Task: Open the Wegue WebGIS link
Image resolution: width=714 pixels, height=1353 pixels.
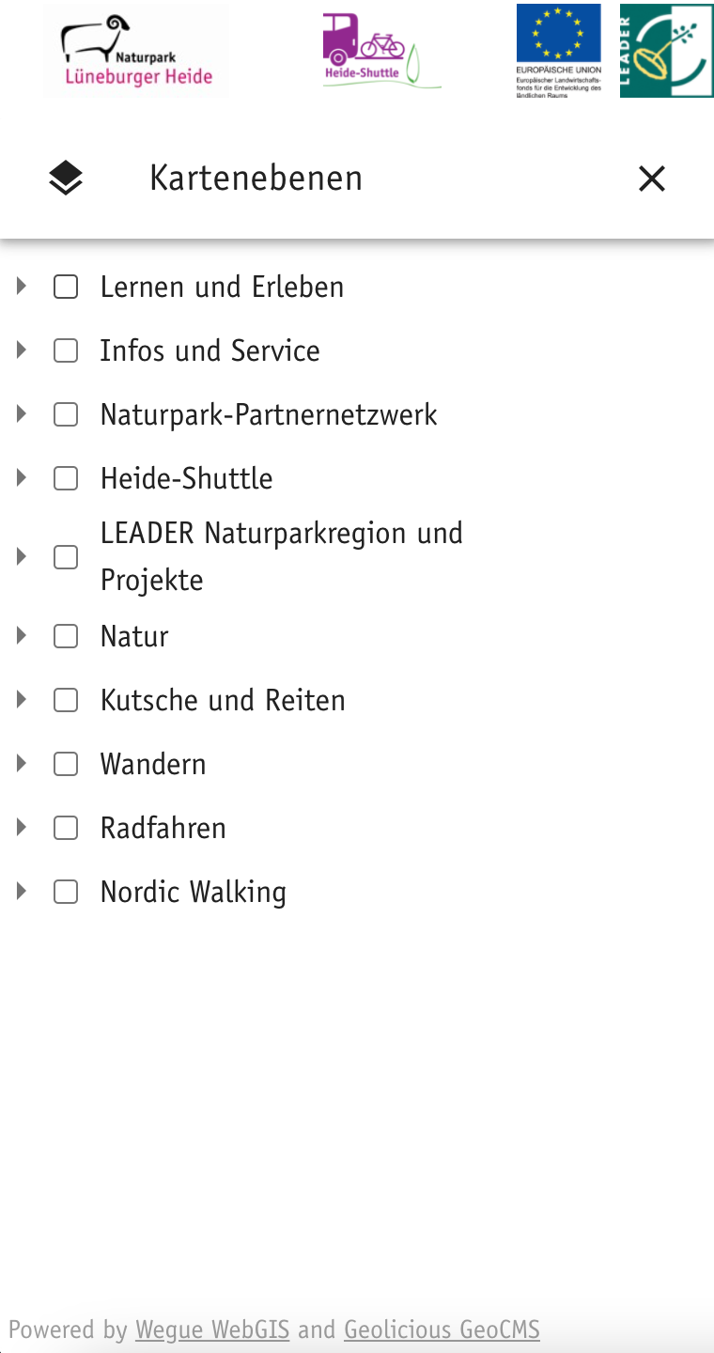Action: 212,1330
